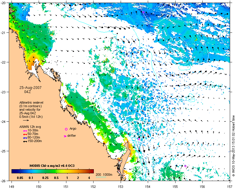Click the 0.5m/s velocity scale arrow
The width and height of the screenshot is (236, 189).
tap(26, 120)
